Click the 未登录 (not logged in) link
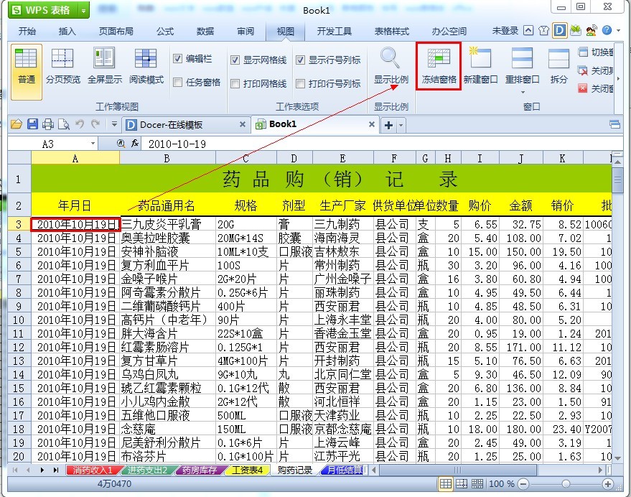This screenshot has width=631, height=497. click(x=505, y=31)
